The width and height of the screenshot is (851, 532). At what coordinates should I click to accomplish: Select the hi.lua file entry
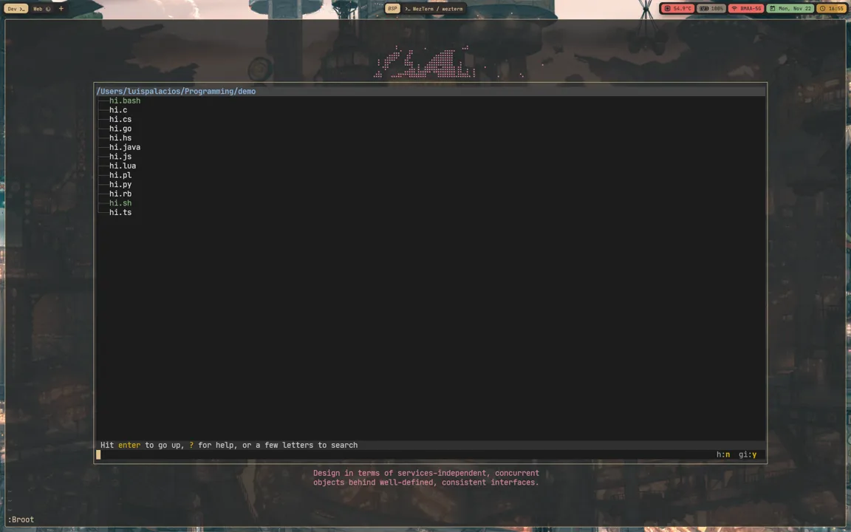tap(123, 166)
